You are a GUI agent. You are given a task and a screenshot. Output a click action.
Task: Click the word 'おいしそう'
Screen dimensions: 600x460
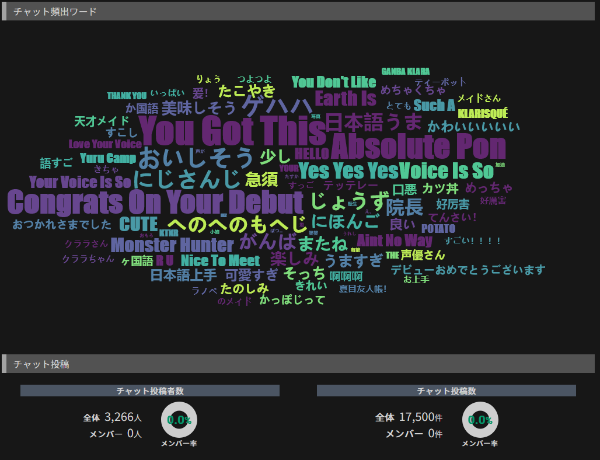196,158
